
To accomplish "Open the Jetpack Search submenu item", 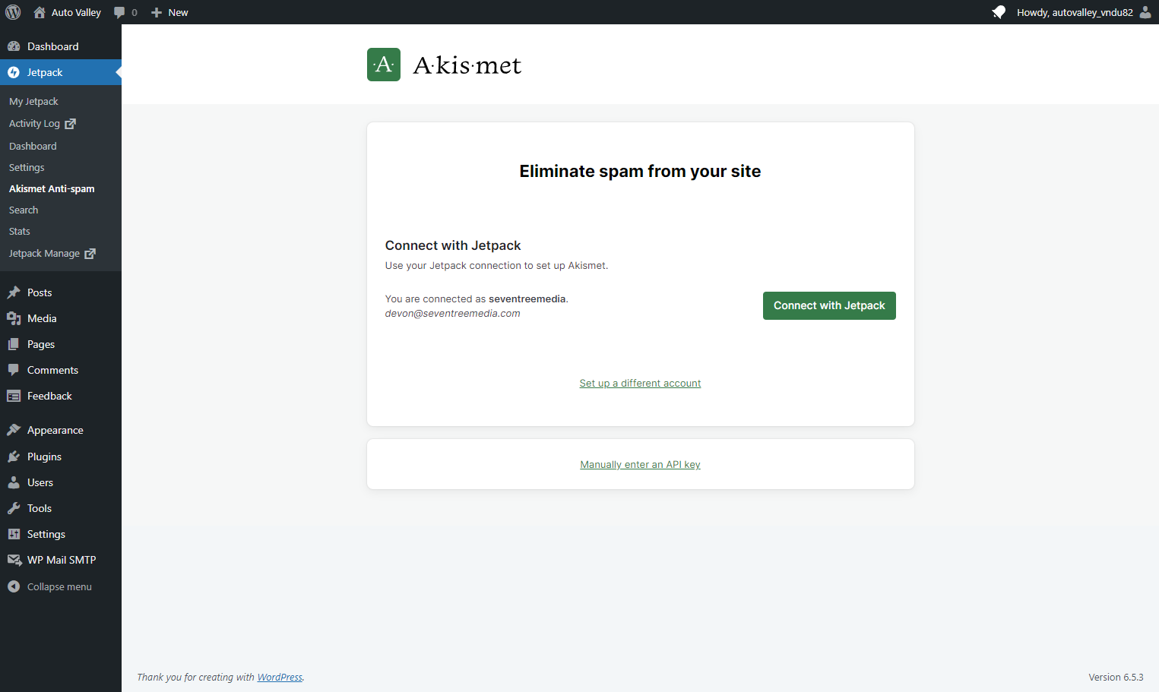I will (24, 210).
